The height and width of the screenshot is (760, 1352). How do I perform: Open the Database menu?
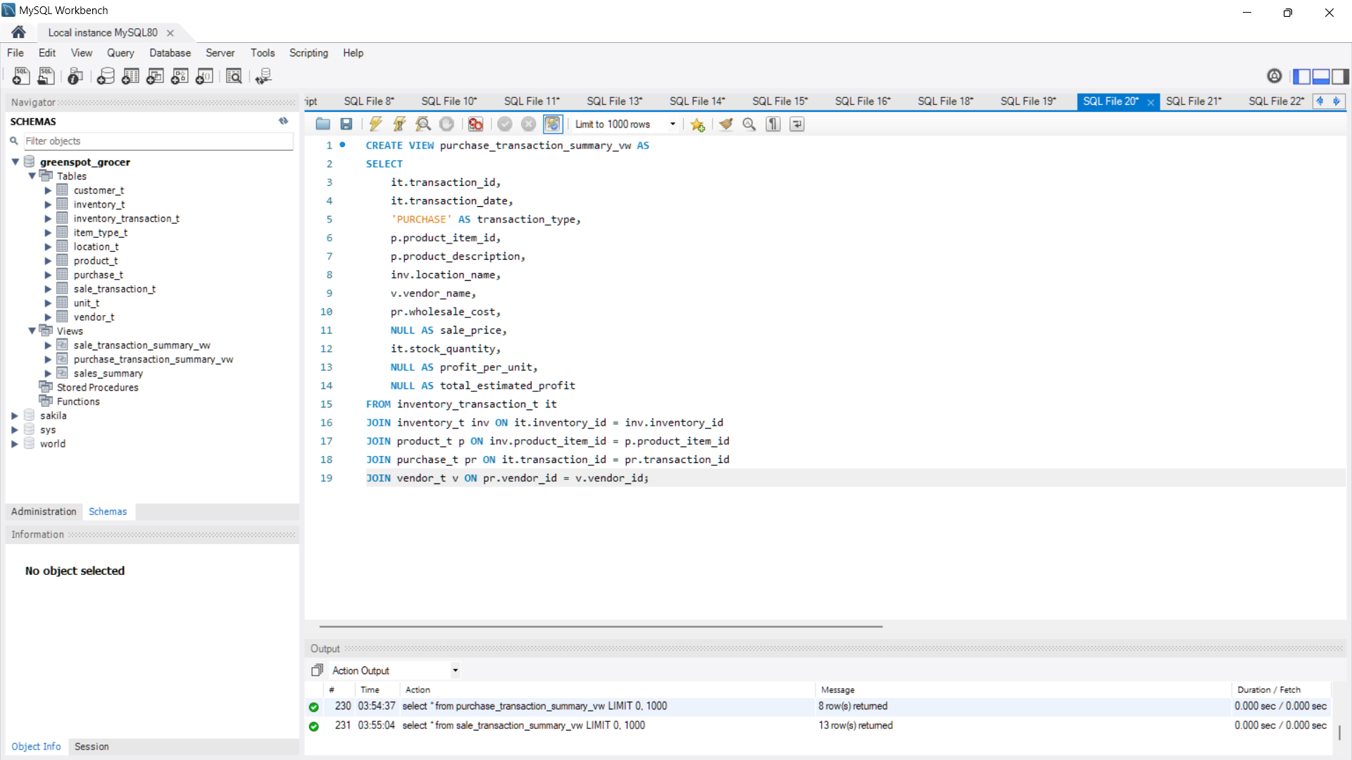tap(170, 53)
